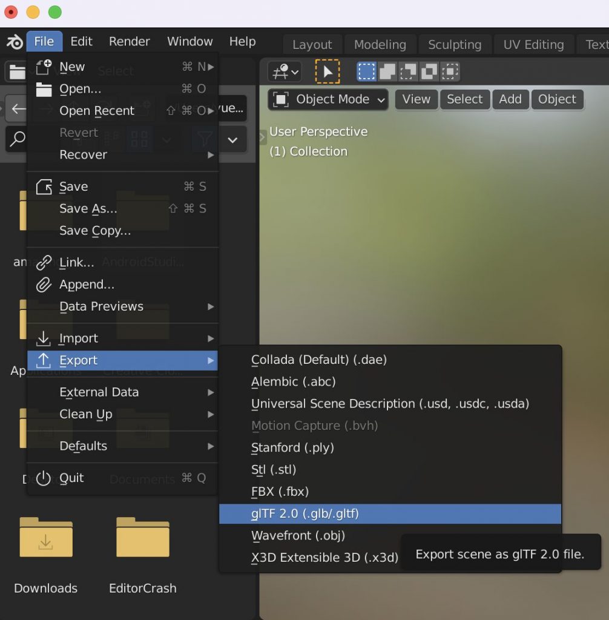Screen dimensions: 609x620
Task: Click the Export upload-arrow icon
Action: pos(44,361)
